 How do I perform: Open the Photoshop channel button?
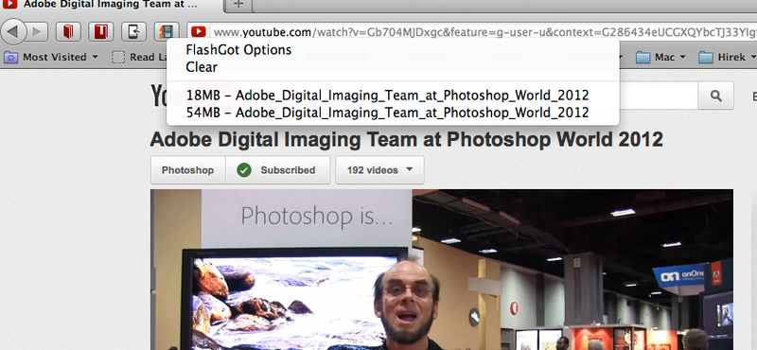pos(187,170)
